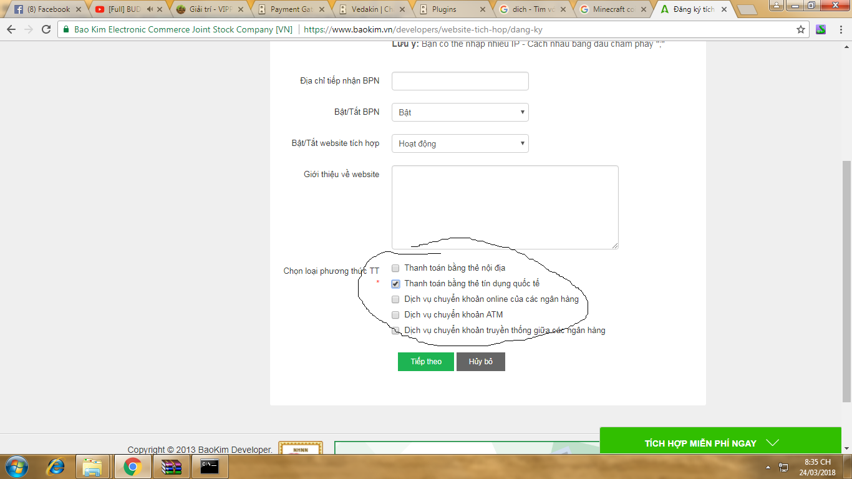Click the browser address bar URL
The width and height of the screenshot is (852, 479).
(x=423, y=29)
